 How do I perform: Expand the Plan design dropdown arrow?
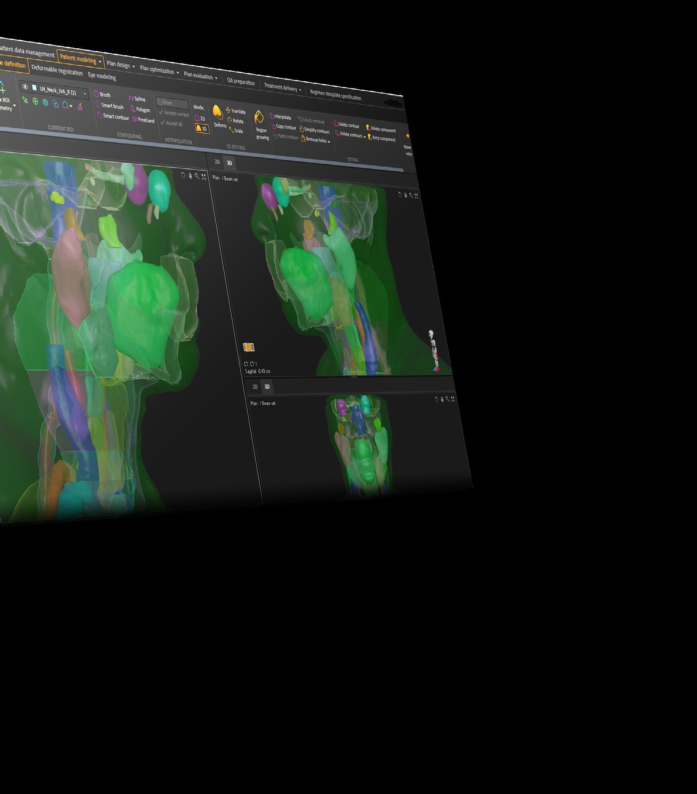(134, 67)
